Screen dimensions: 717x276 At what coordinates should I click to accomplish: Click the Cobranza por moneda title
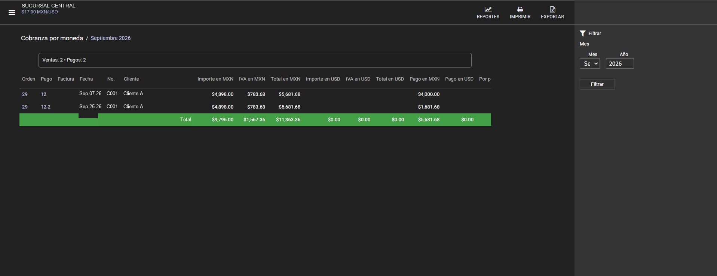pos(52,38)
